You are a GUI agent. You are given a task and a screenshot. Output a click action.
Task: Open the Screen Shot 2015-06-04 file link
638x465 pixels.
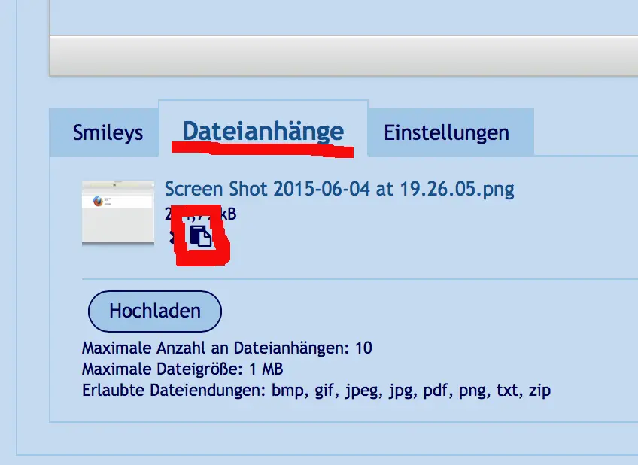click(x=339, y=188)
